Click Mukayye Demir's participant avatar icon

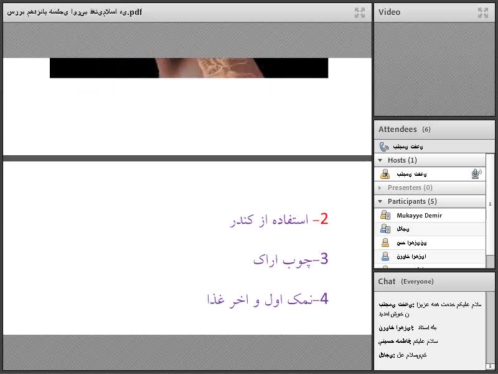click(x=385, y=215)
